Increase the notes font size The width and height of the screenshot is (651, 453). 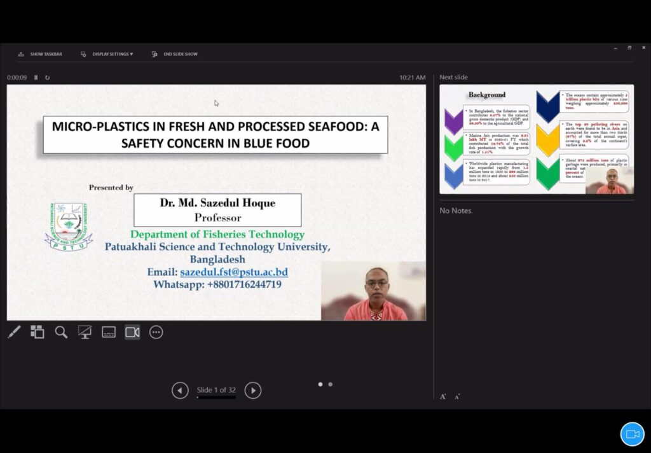[443, 396]
